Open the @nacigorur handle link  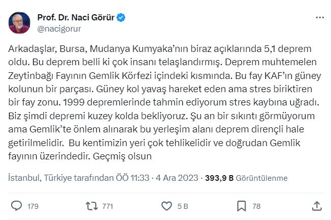pyautogui.click(x=59, y=29)
